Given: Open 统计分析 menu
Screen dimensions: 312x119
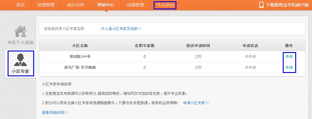Looking at the screenshot, I should coord(76,5).
